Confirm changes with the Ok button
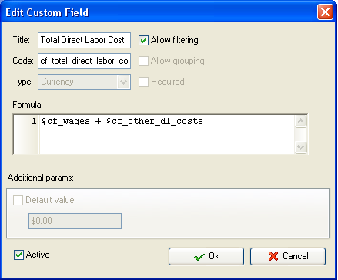This screenshot has height=280, width=338. [x=206, y=256]
